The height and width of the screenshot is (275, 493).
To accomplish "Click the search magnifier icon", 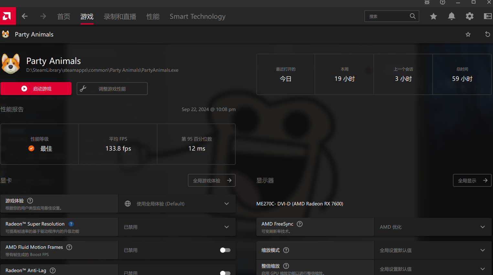I will pyautogui.click(x=413, y=16).
